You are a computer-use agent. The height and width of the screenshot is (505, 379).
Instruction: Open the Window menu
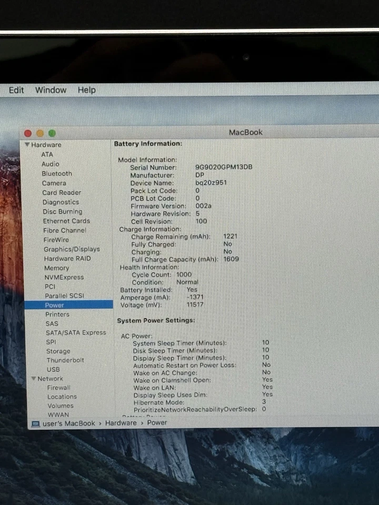point(51,90)
